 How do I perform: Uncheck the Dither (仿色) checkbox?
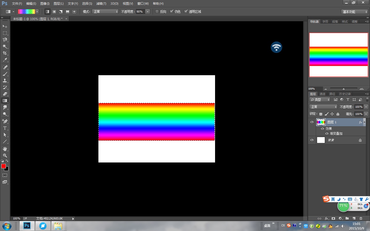tap(172, 12)
